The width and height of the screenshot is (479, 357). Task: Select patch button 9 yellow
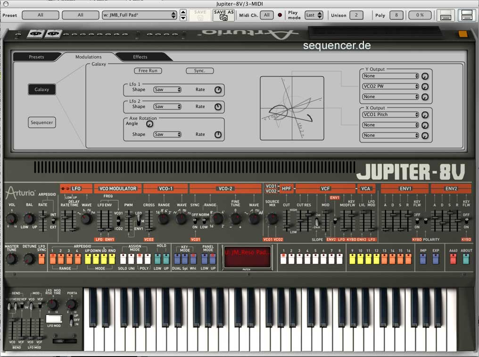pos(352,259)
